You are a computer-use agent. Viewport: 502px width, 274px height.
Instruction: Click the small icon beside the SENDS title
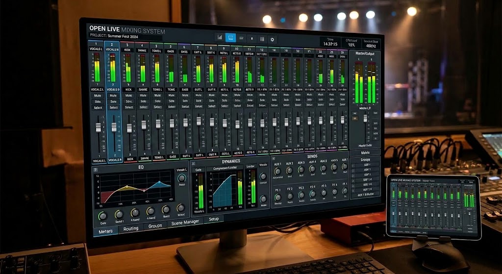click(x=274, y=158)
